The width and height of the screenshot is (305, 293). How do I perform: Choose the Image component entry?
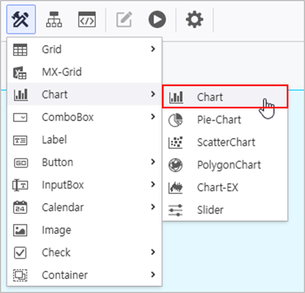84,230
